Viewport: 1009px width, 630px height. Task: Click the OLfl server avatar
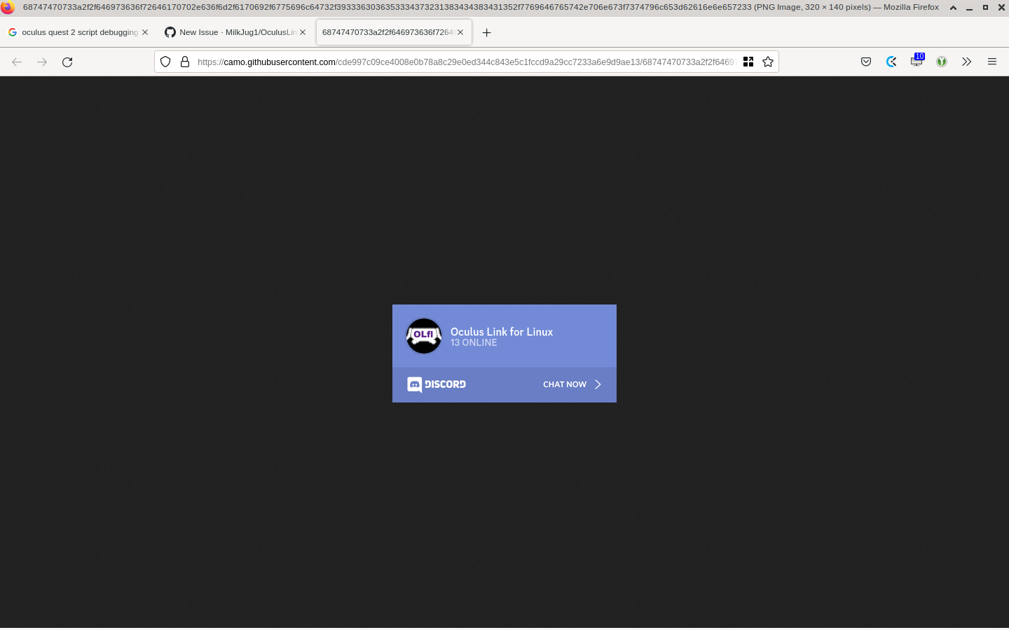click(423, 336)
